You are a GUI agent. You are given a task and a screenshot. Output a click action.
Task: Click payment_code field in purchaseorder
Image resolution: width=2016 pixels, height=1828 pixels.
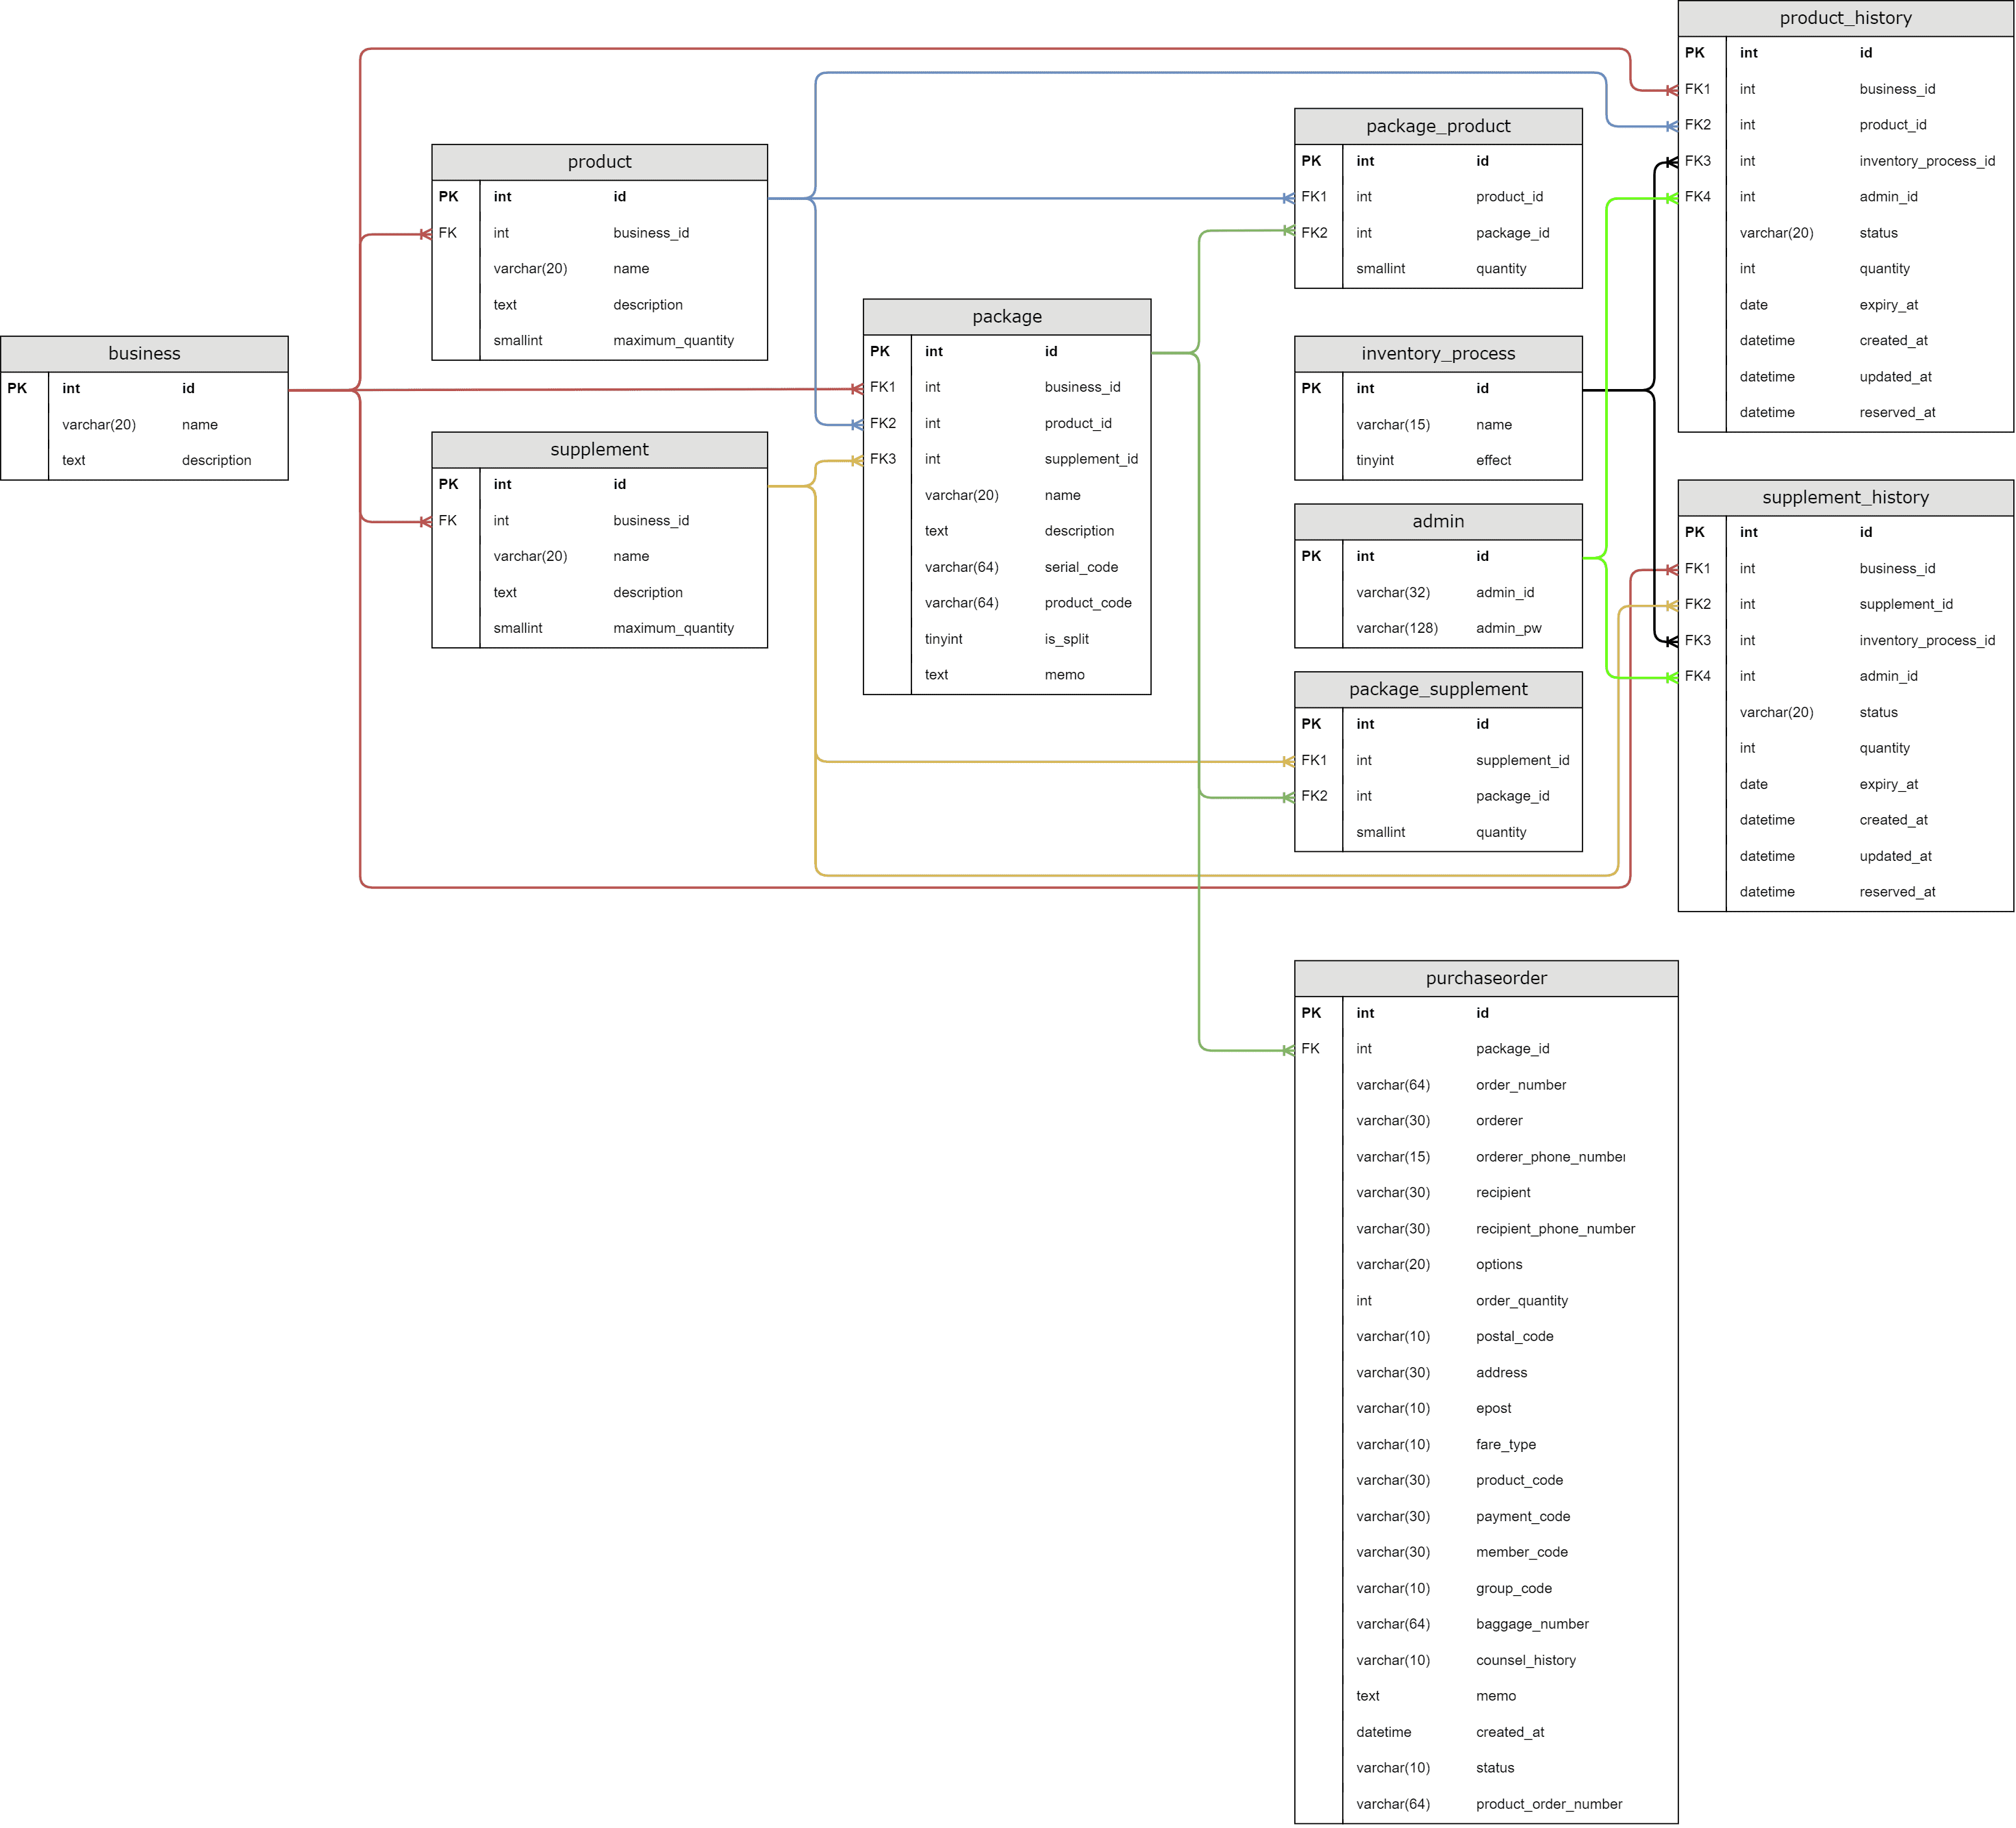[x=1522, y=1517]
